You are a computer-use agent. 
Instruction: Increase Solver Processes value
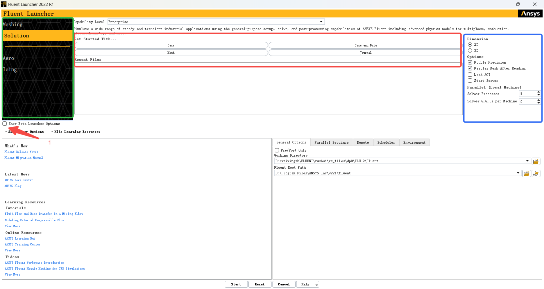click(538, 92)
